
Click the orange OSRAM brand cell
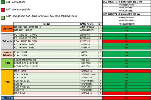pos(7,29)
